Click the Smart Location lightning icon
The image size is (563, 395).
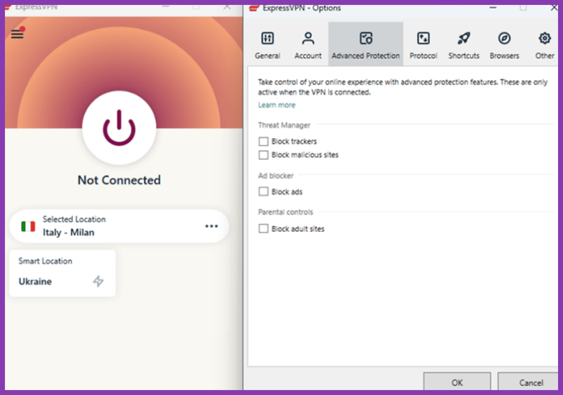click(x=98, y=281)
